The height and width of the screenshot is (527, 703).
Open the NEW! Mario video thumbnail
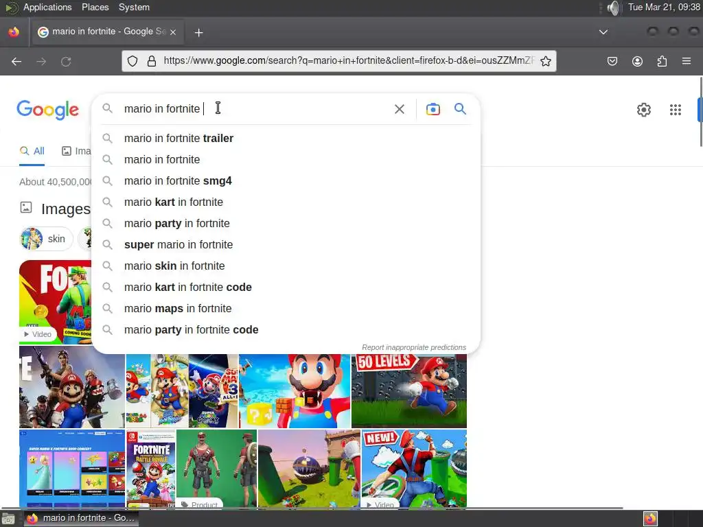pyautogui.click(x=414, y=468)
